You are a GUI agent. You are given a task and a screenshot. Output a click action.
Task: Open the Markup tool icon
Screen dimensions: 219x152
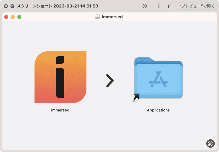point(145,6)
